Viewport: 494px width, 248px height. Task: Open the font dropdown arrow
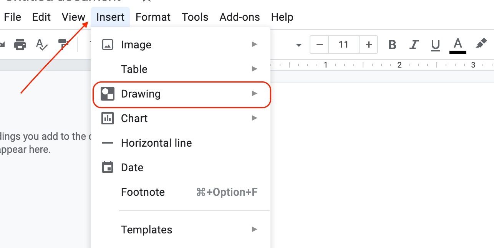click(x=299, y=45)
